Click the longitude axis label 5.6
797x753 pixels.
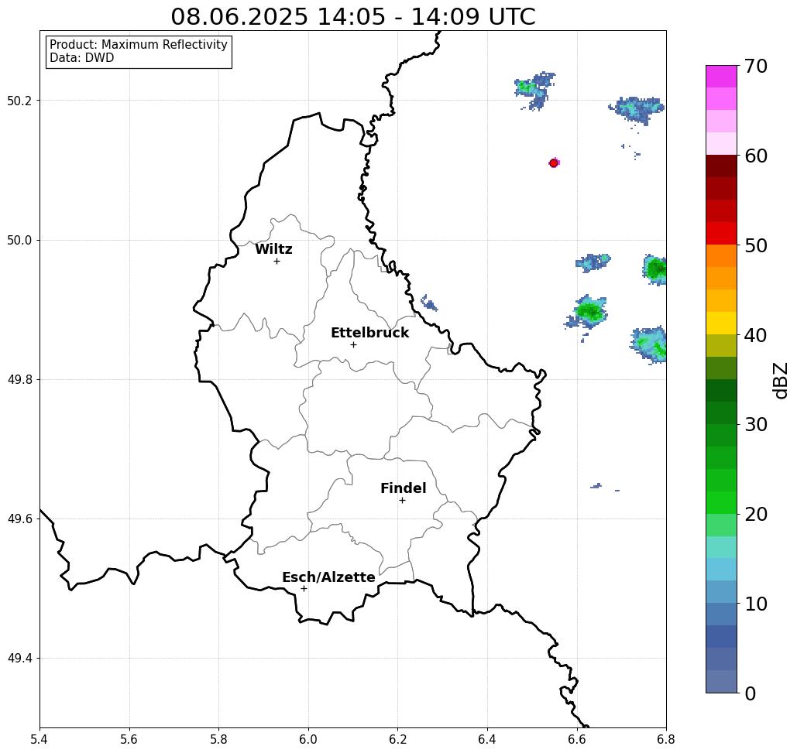click(x=129, y=739)
